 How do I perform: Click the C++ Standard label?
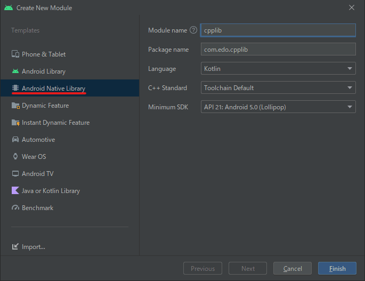(168, 88)
